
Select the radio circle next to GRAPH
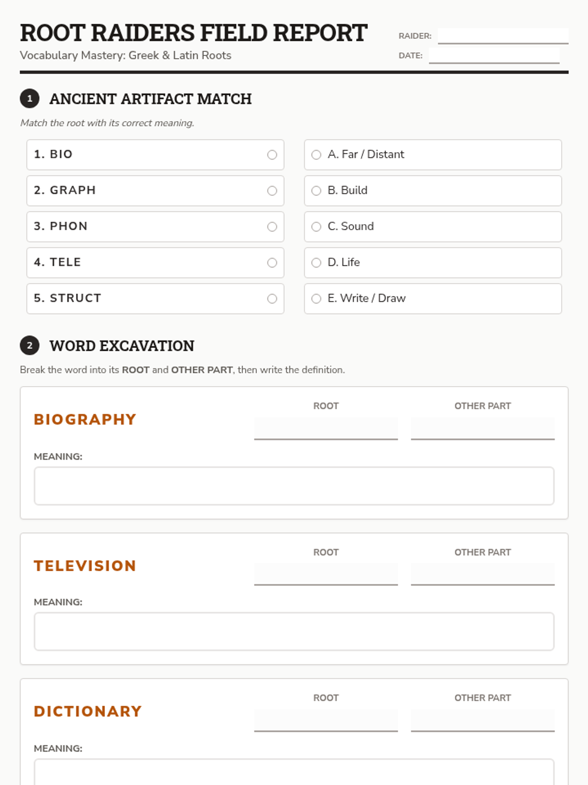pyautogui.click(x=272, y=191)
